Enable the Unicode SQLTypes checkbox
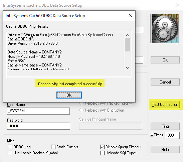The height and width of the screenshot is (162, 183). tap(103, 153)
